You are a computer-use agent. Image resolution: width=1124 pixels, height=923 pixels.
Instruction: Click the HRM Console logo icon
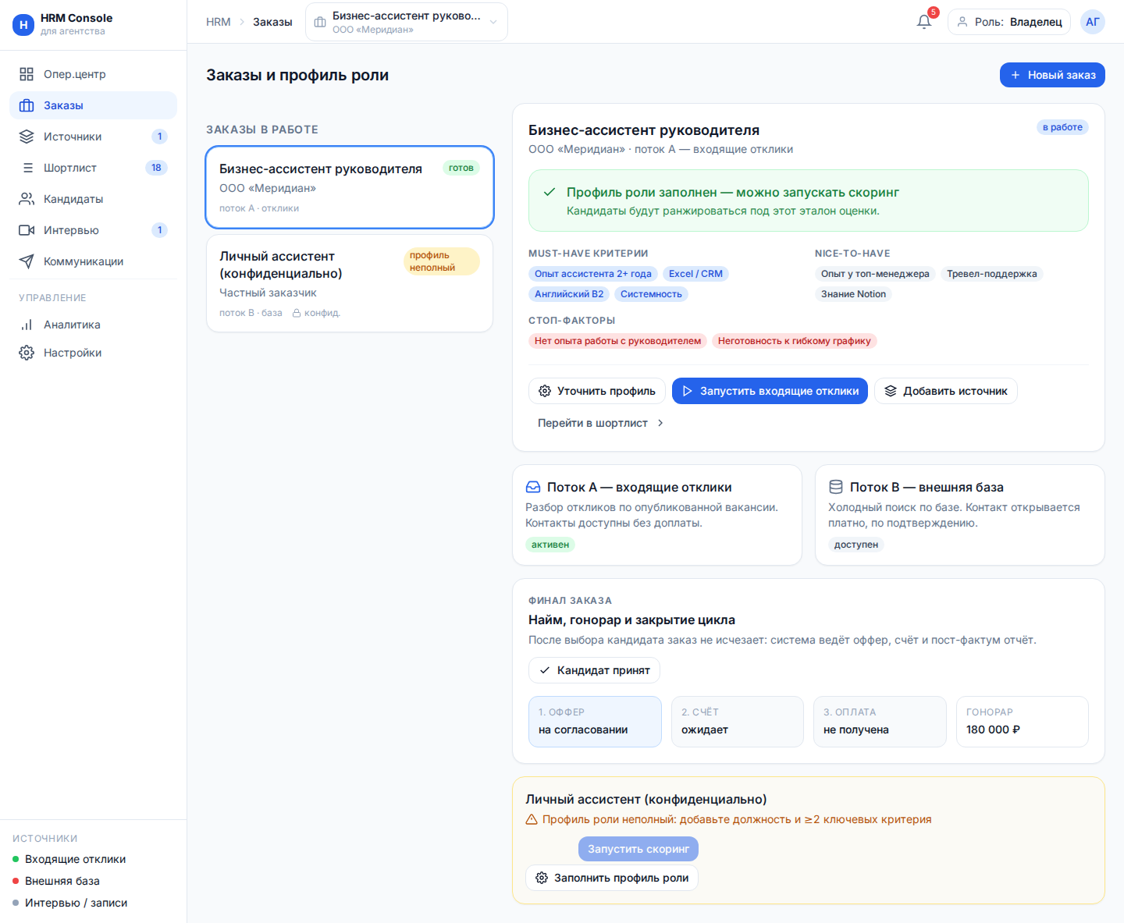(23, 25)
